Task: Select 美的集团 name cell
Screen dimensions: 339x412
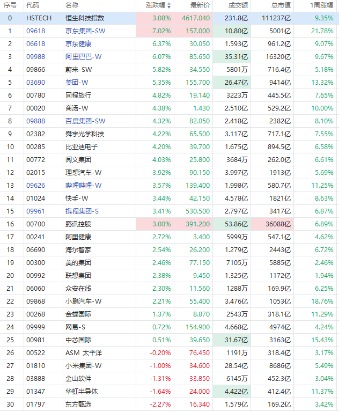Action: click(x=78, y=263)
